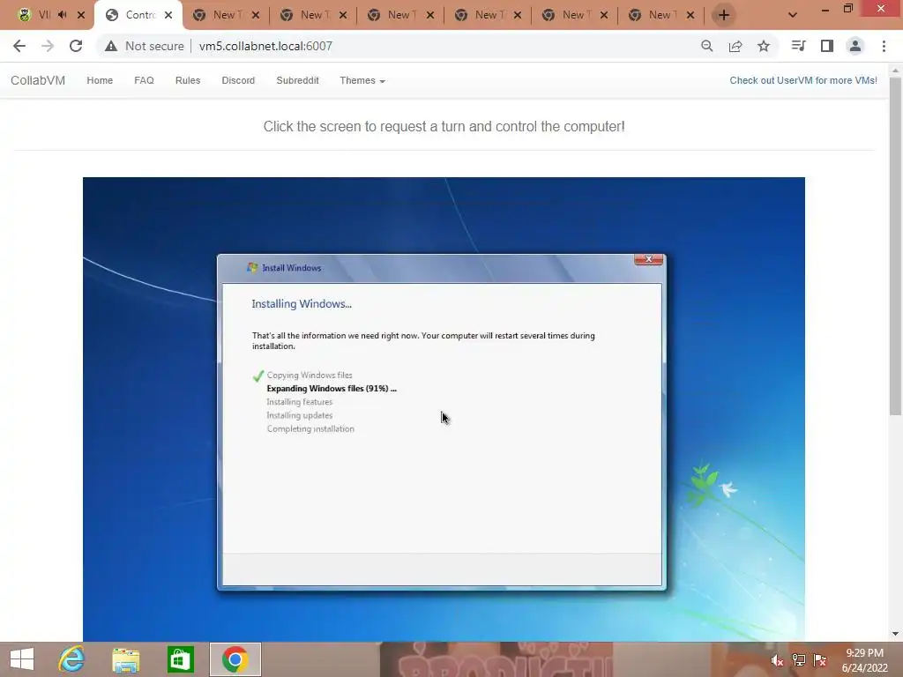Click the browser forward arrow
The image size is (903, 677).
(48, 46)
